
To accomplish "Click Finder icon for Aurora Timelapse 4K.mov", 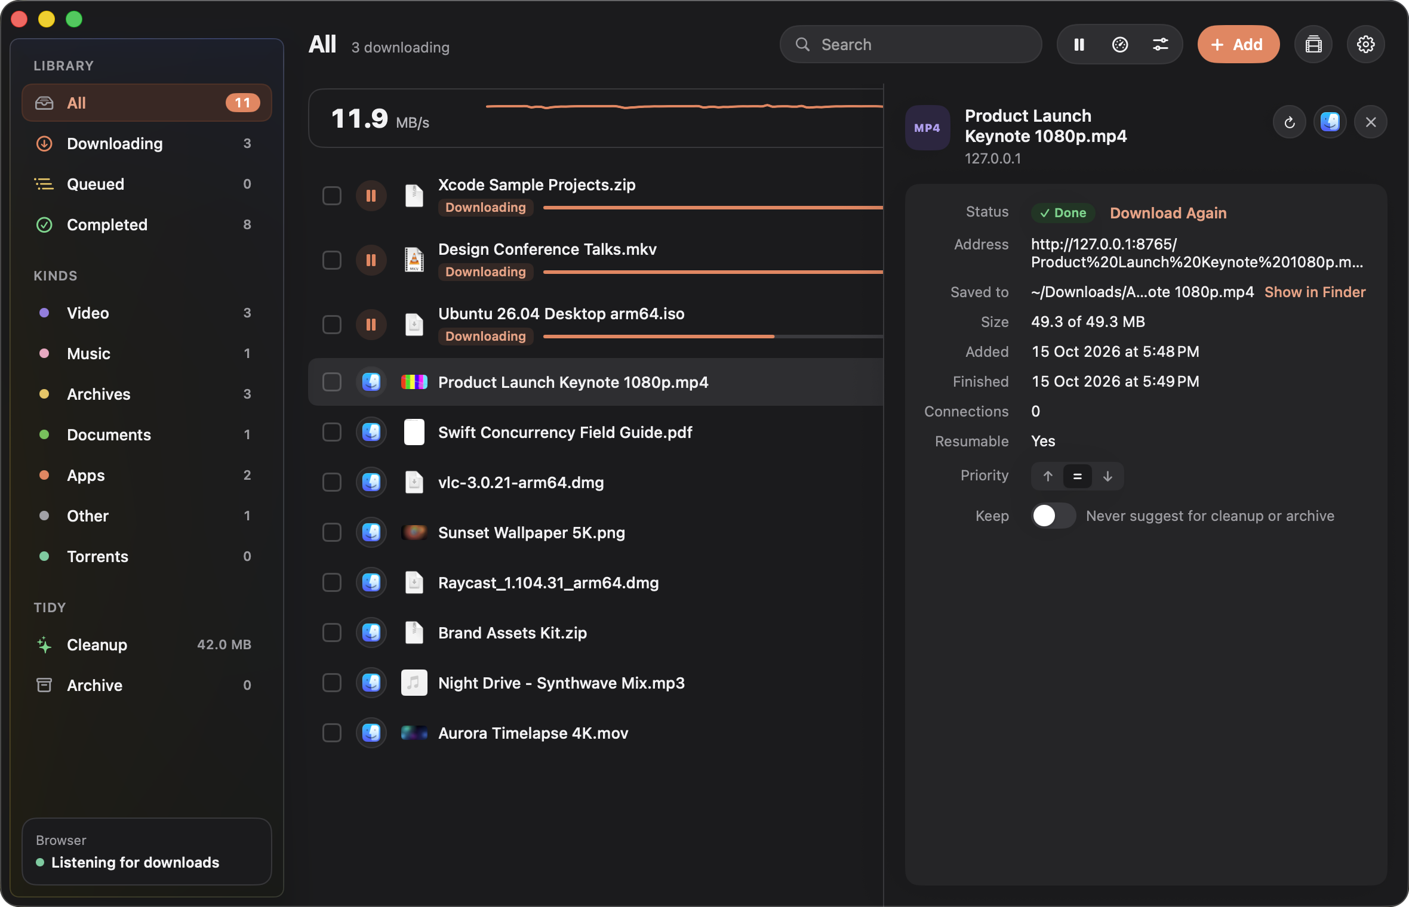I will tap(371, 733).
